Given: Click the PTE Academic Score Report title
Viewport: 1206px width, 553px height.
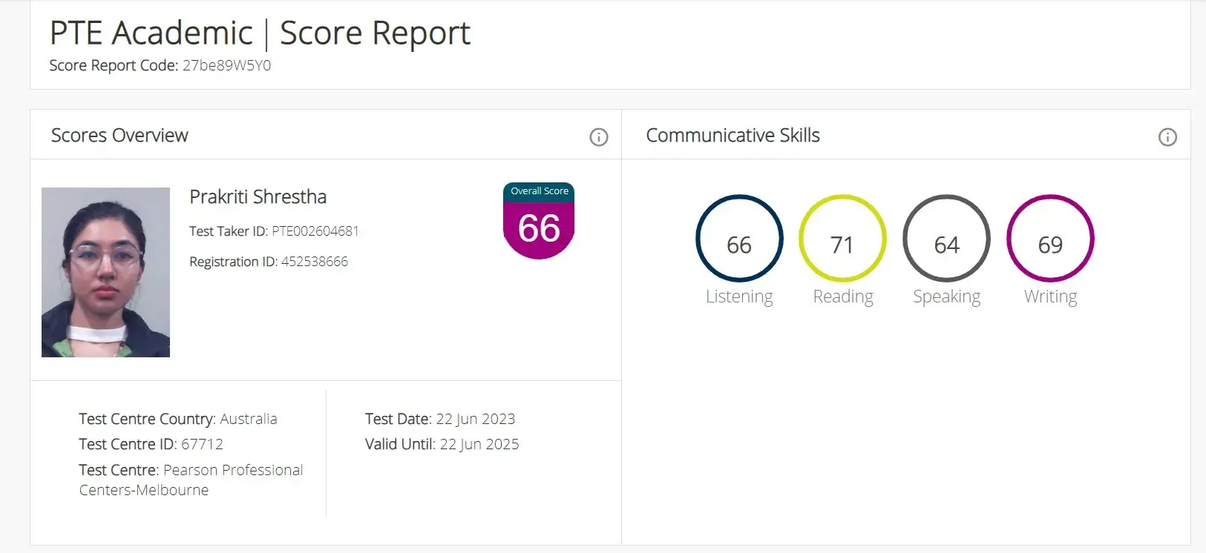Looking at the screenshot, I should click(x=260, y=33).
